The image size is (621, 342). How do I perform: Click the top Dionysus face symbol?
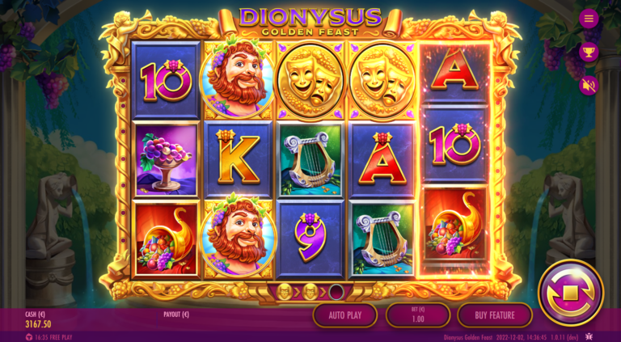tap(238, 79)
